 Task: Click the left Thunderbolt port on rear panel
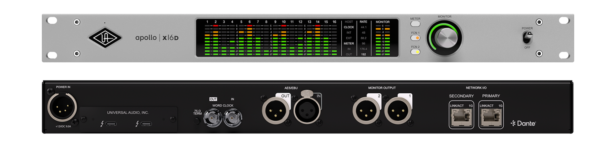click(111, 124)
